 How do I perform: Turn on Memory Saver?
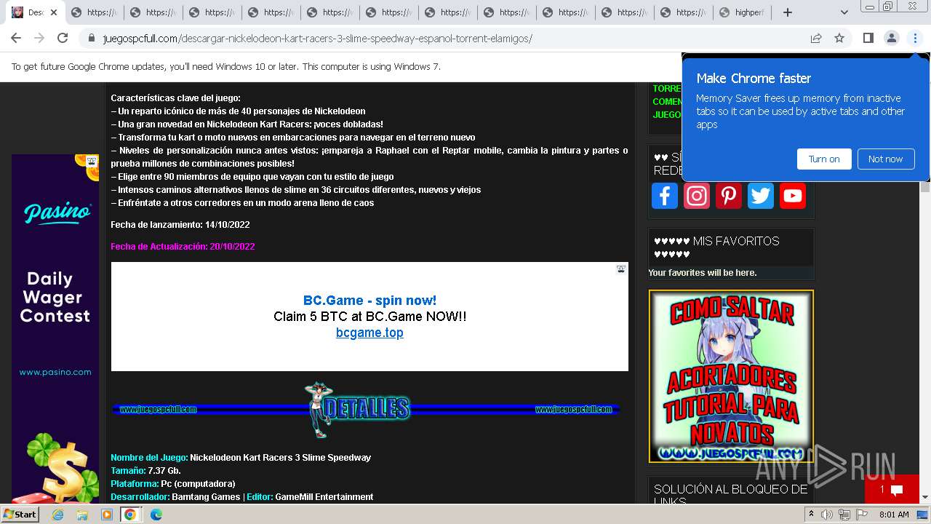pyautogui.click(x=824, y=159)
